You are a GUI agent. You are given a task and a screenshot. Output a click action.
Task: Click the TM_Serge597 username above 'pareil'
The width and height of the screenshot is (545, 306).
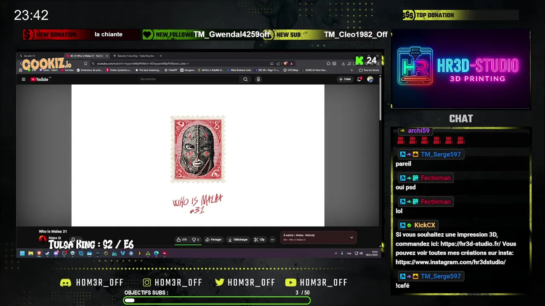pyautogui.click(x=441, y=154)
